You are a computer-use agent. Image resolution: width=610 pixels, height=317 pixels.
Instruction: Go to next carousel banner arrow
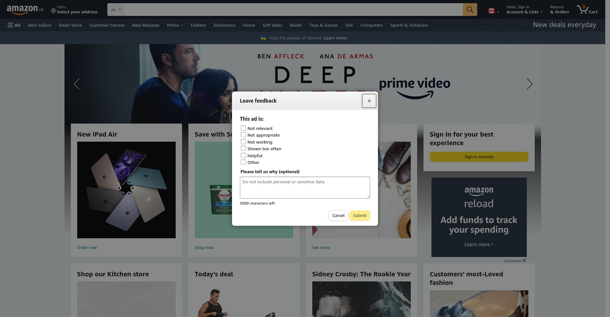coord(529,84)
